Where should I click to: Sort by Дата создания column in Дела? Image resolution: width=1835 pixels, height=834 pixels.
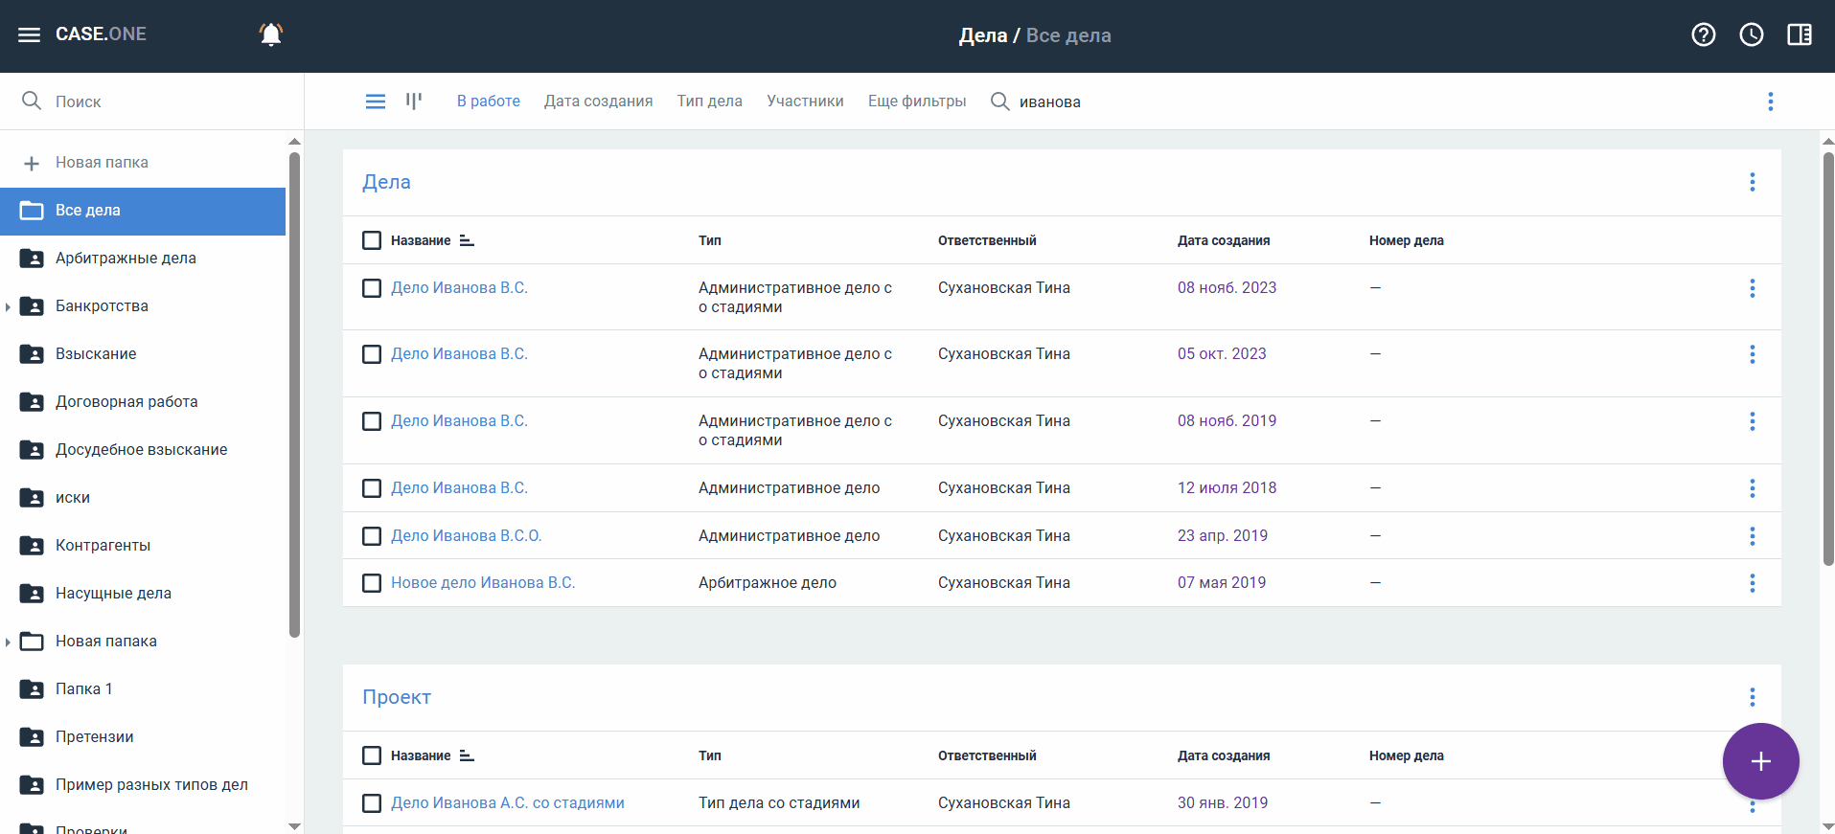(1224, 240)
